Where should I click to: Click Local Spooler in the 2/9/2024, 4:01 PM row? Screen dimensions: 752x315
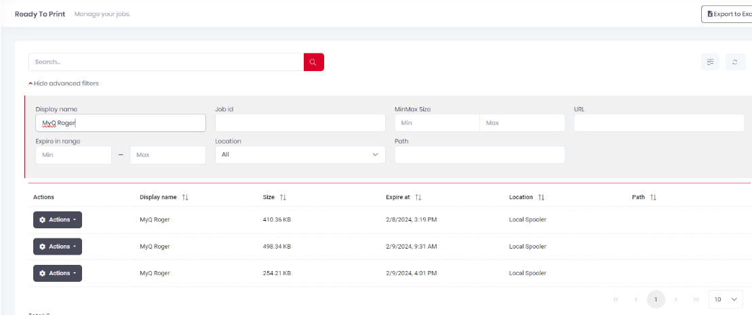click(528, 273)
